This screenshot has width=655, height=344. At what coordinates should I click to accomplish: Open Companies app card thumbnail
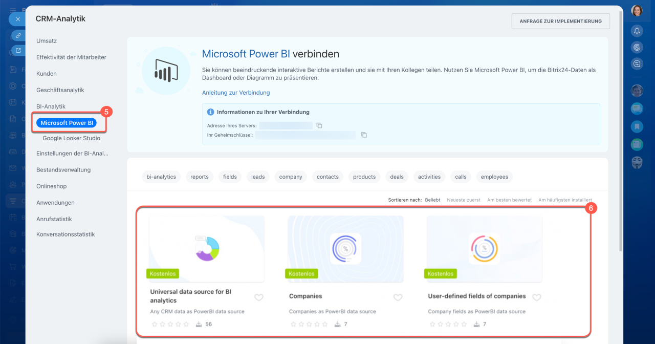point(345,248)
